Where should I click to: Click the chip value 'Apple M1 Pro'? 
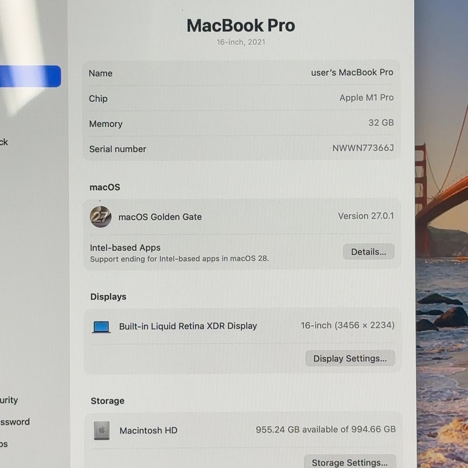tap(367, 97)
